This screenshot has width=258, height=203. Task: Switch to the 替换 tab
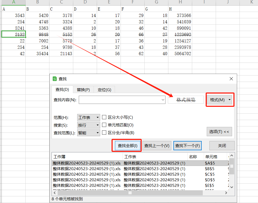[x=83, y=90]
